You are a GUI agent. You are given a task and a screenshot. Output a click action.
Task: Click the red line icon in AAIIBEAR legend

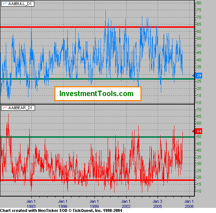(x=5, y=108)
